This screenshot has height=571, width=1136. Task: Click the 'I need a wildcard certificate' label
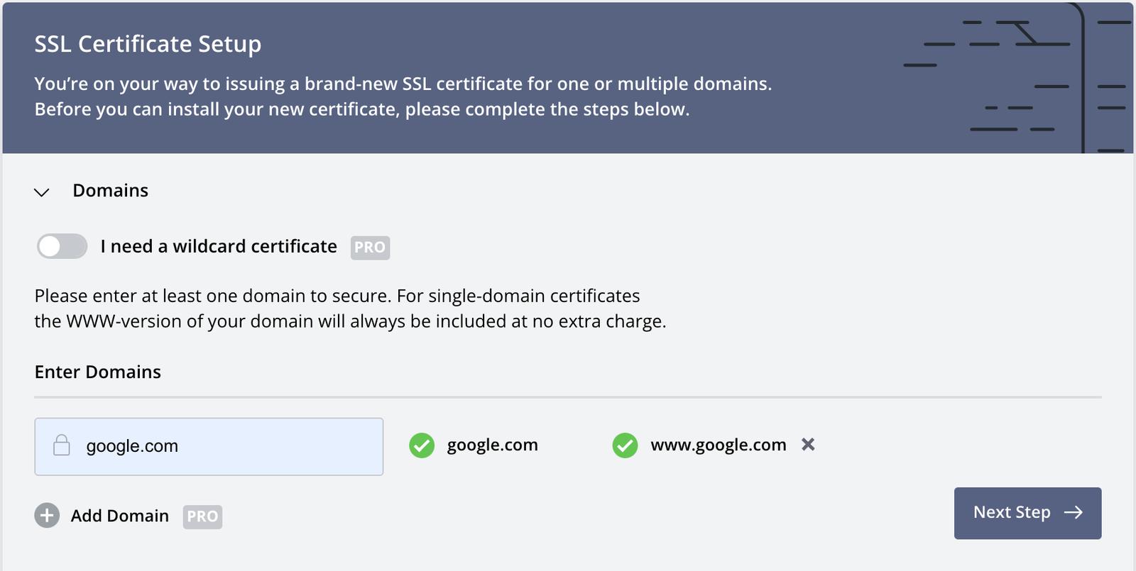point(219,247)
